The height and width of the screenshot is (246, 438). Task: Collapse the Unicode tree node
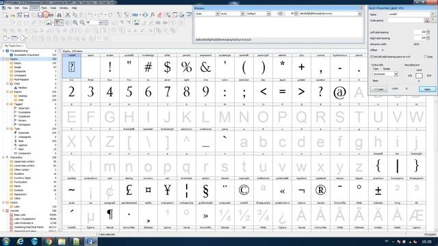coord(3,210)
